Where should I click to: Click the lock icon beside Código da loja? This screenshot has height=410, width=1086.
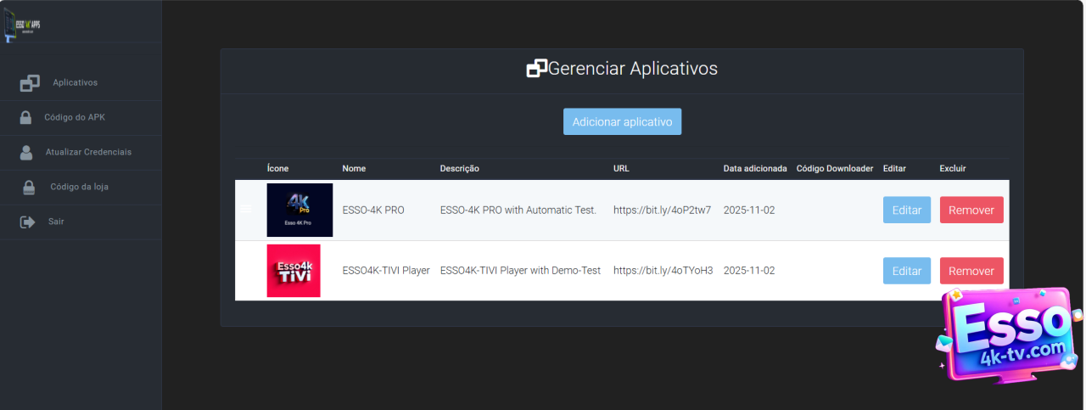29,188
